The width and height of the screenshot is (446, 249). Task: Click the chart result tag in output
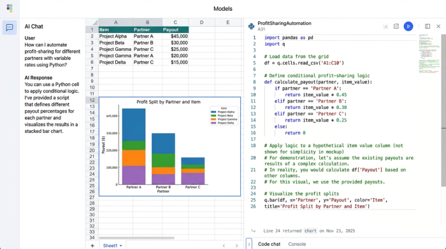pos(310,231)
